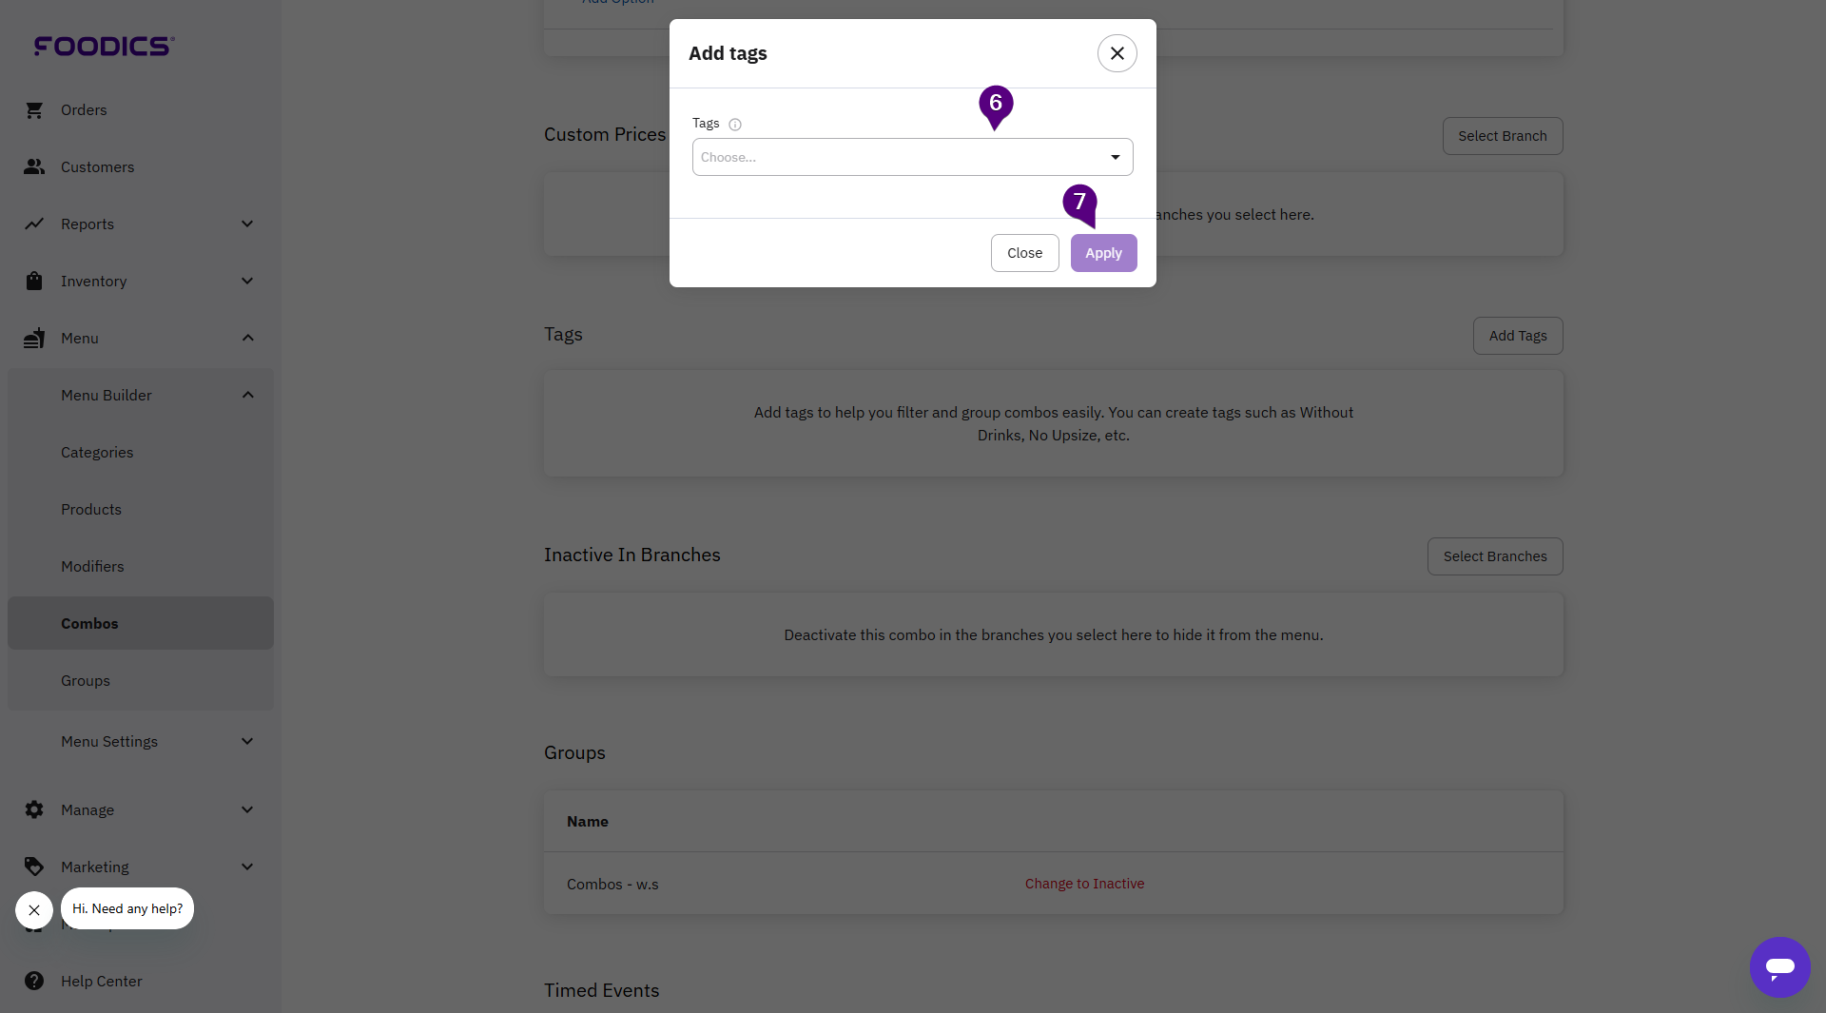Open Products in the sidebar
The image size is (1826, 1013).
click(91, 510)
